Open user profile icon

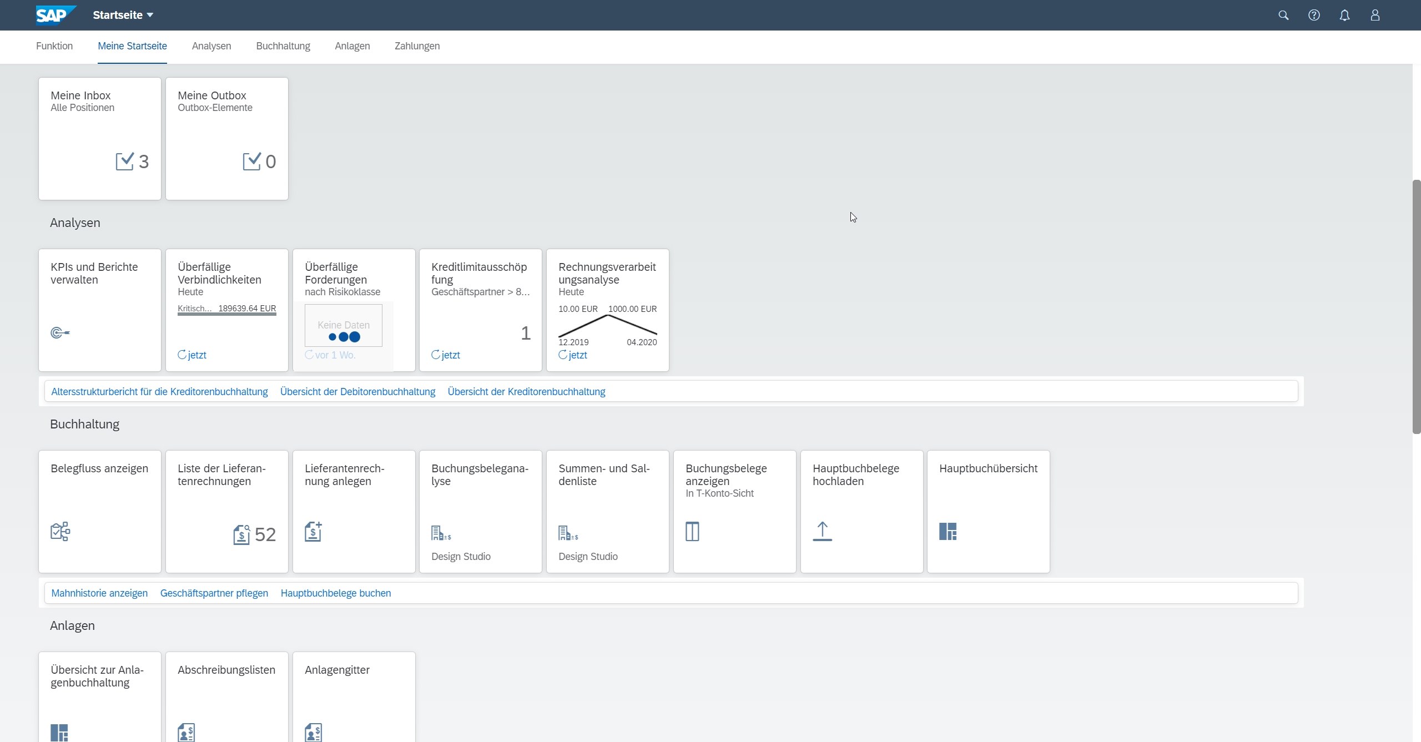point(1375,15)
